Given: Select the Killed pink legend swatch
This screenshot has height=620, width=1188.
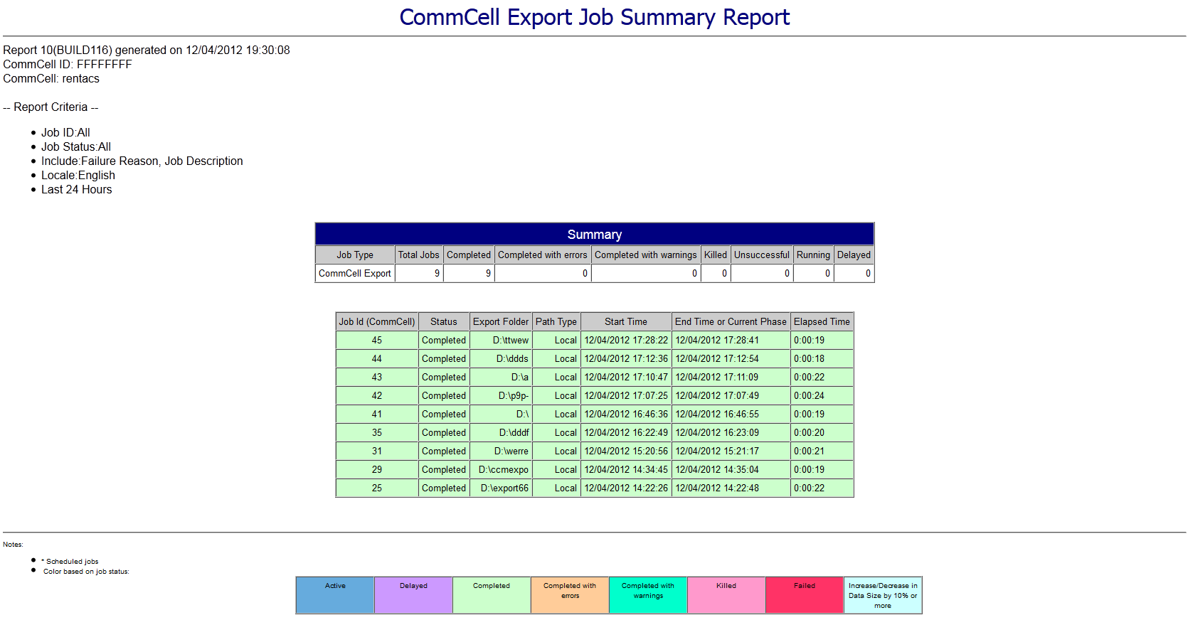Looking at the screenshot, I should tap(726, 595).
